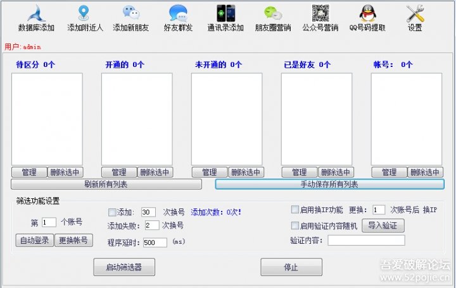Click 管理 under the 开通的 list
Image resolution: width=456 pixels, height=288 pixels.
[119, 172]
